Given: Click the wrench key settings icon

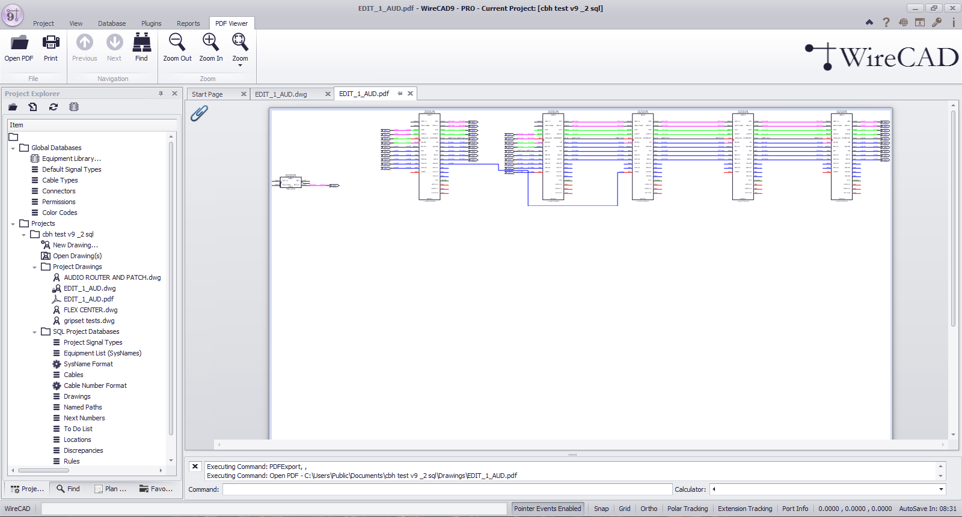Looking at the screenshot, I should pos(937,22).
